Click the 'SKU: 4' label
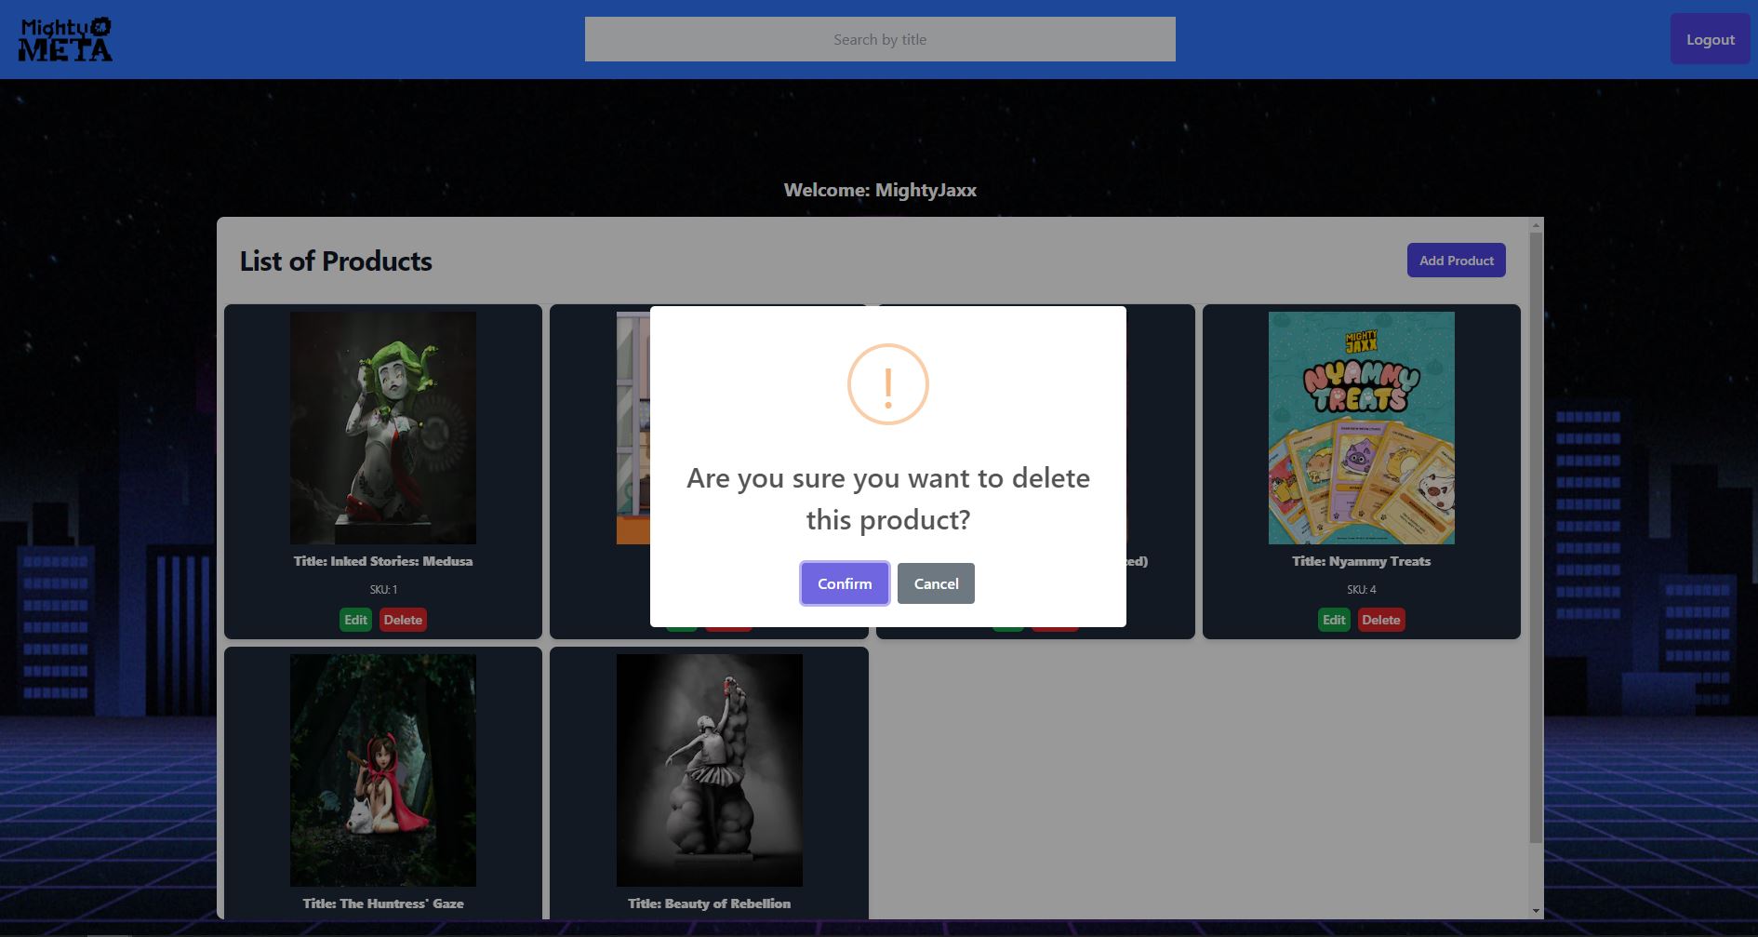The image size is (1758, 937). point(1362,589)
